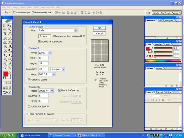
Task: Select the Gradient tool
Action: click(x=10, y=46)
